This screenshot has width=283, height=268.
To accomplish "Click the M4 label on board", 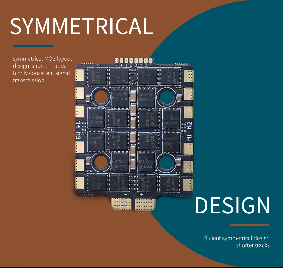I will coord(78,124).
